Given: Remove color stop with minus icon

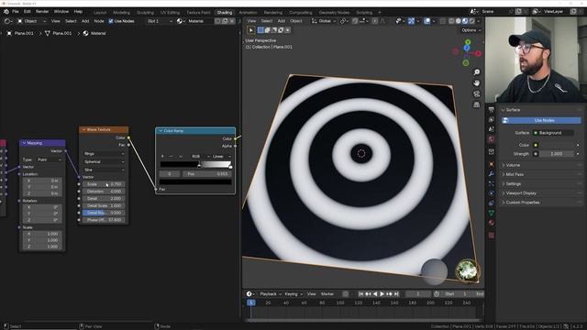Looking at the screenshot, I should point(172,156).
